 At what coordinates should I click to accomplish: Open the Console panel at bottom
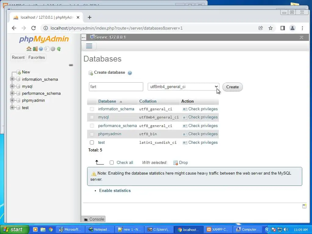pyautogui.click(x=94, y=219)
